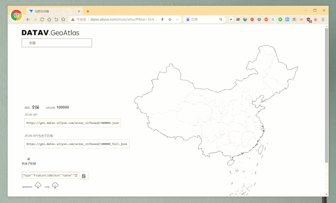Open the browser home page icon
This screenshot has height=203, width=336.
[50, 19]
